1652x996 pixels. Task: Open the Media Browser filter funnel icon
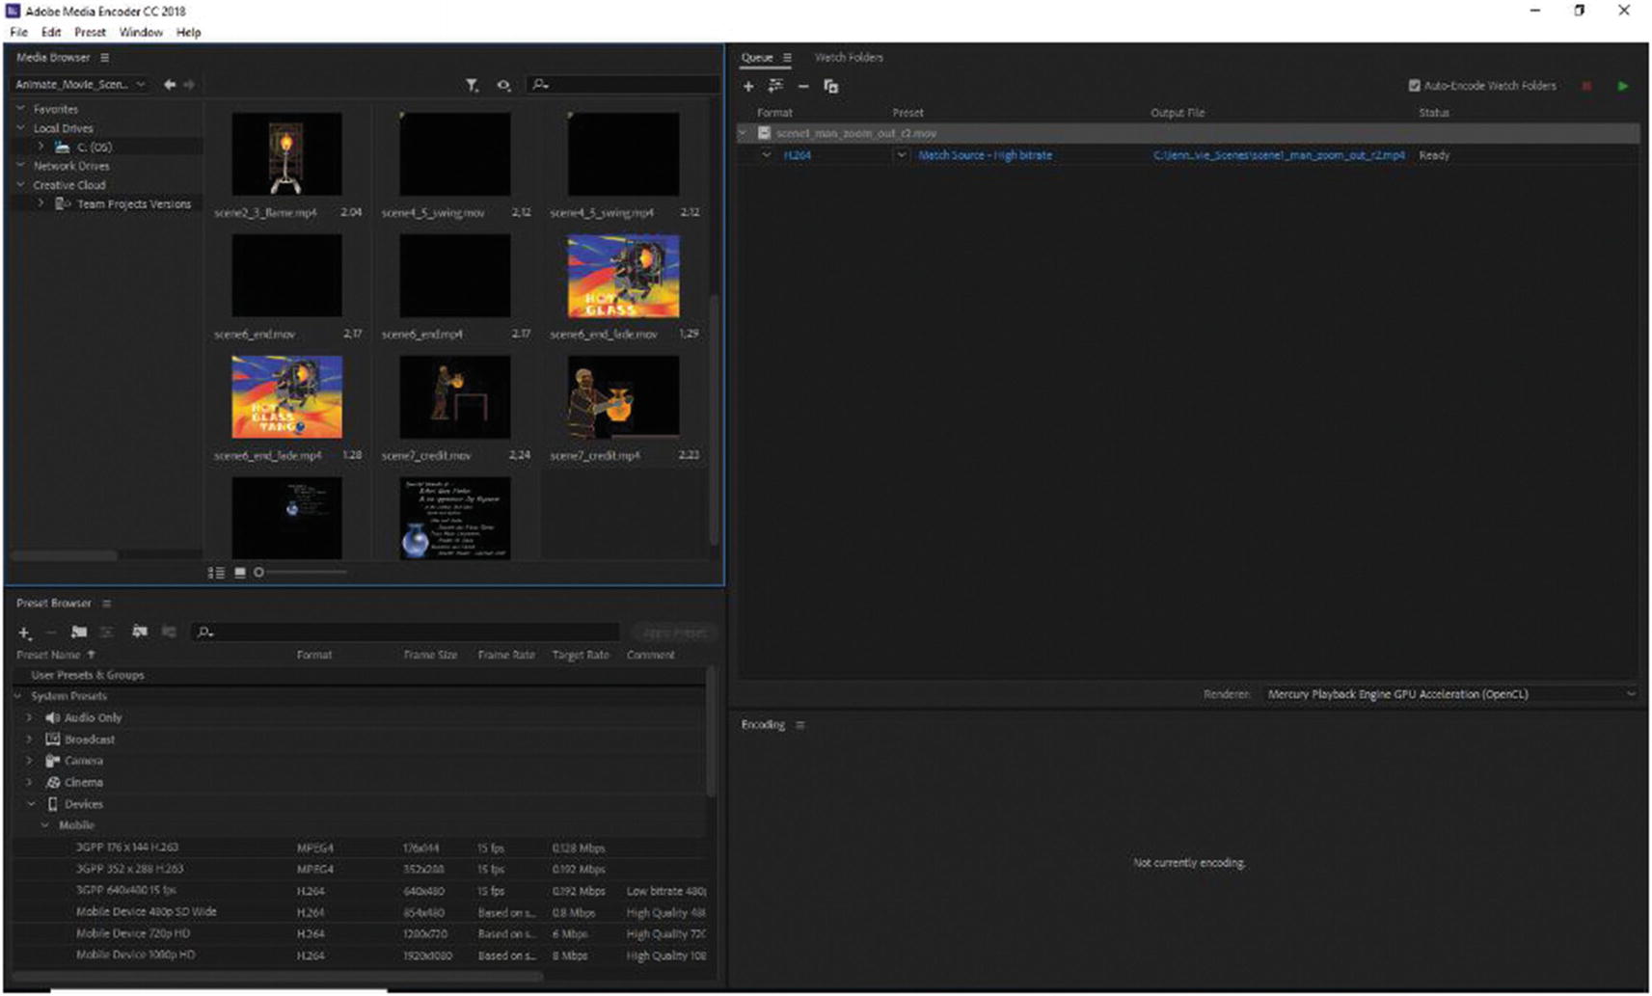472,85
